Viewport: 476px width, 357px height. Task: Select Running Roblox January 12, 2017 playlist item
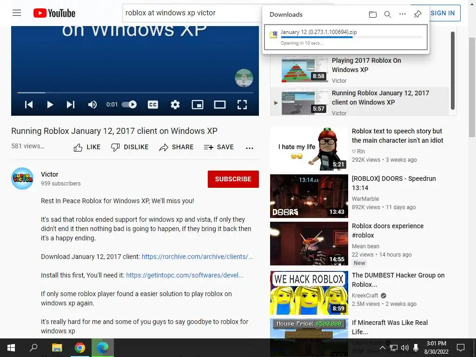pyautogui.click(x=359, y=102)
